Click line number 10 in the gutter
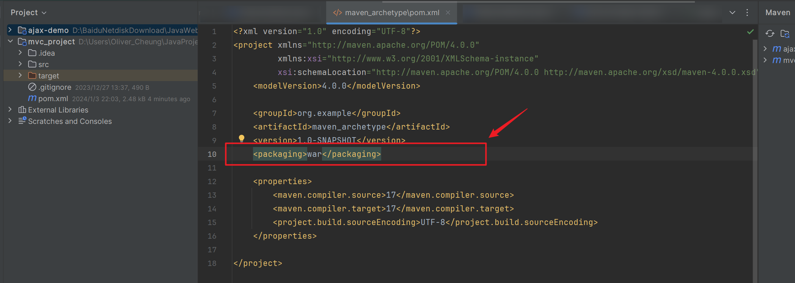The width and height of the screenshot is (795, 283). tap(212, 154)
